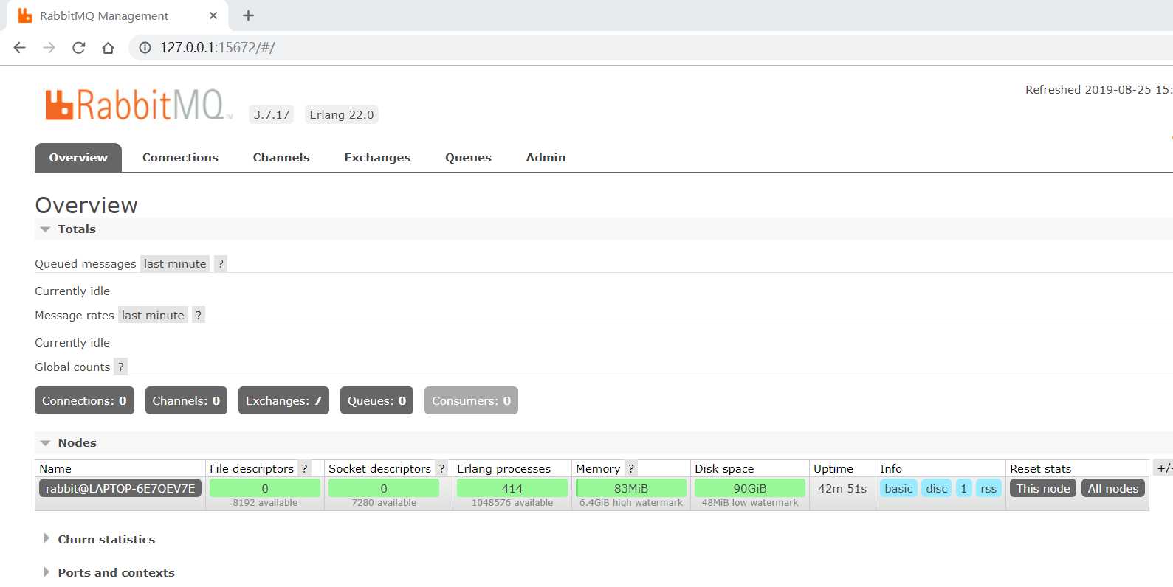1173x587 pixels.
Task: Click the 7280 available text
Action: (x=384, y=503)
